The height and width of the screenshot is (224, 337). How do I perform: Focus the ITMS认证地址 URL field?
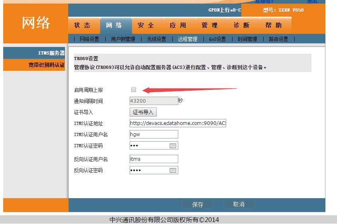[177, 123]
